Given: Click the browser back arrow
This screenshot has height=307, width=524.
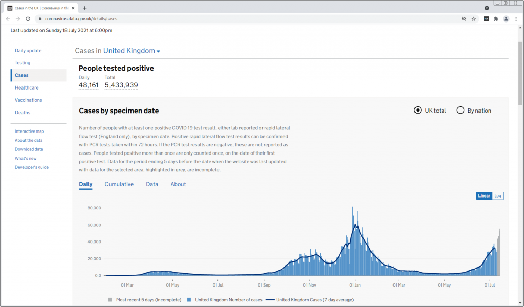Looking at the screenshot, I should point(8,19).
